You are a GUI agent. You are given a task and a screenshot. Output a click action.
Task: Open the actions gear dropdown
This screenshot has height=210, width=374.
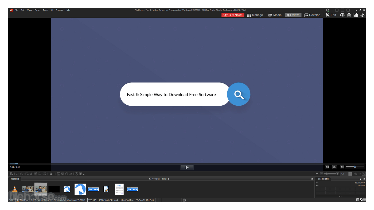(x=52, y=174)
